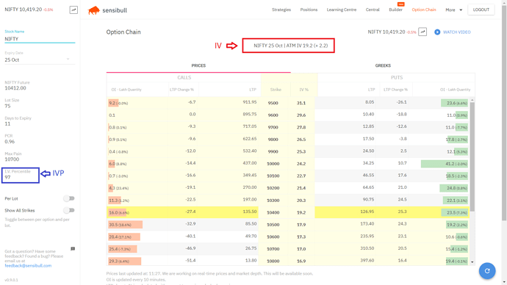Click the I.V. Percentile value 97
The height and width of the screenshot is (285, 507).
pyautogui.click(x=7, y=177)
